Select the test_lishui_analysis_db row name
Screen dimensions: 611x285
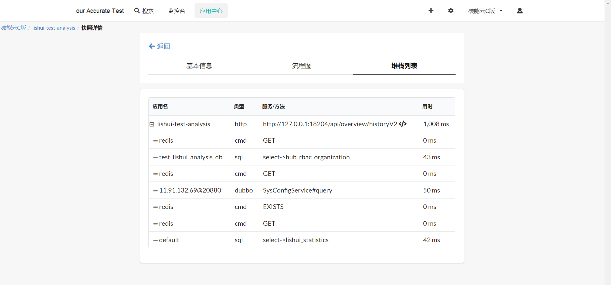point(191,157)
